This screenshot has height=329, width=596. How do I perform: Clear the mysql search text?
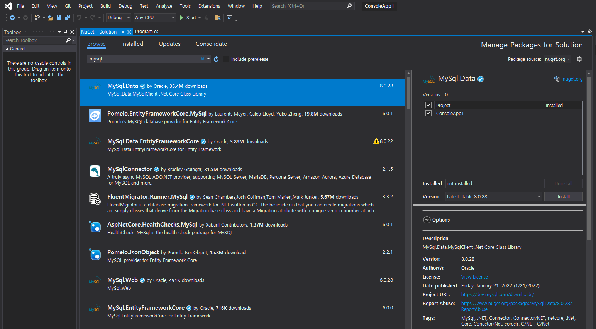pos(203,59)
